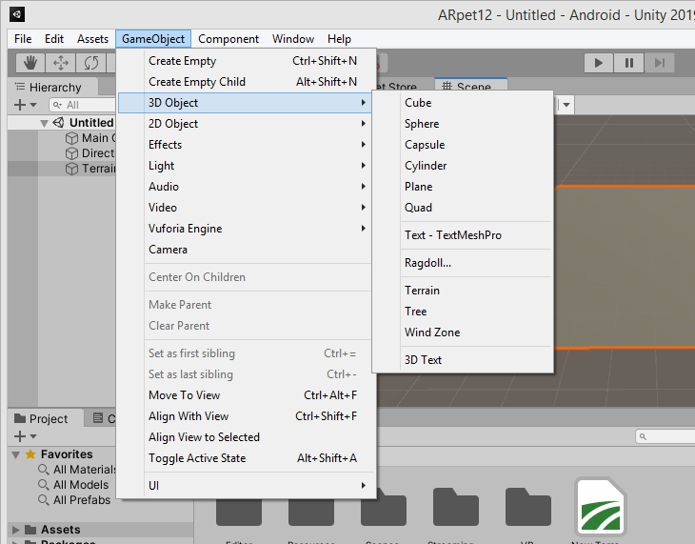695x544 pixels.
Task: Click the Pause button
Action: (629, 63)
